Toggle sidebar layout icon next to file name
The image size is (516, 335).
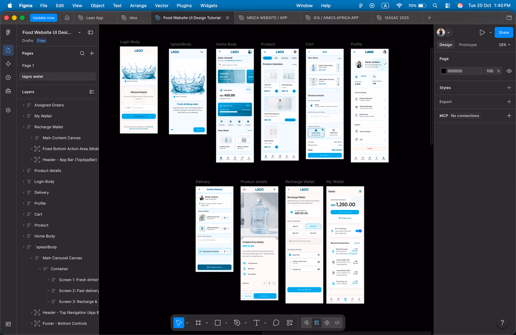click(x=90, y=33)
